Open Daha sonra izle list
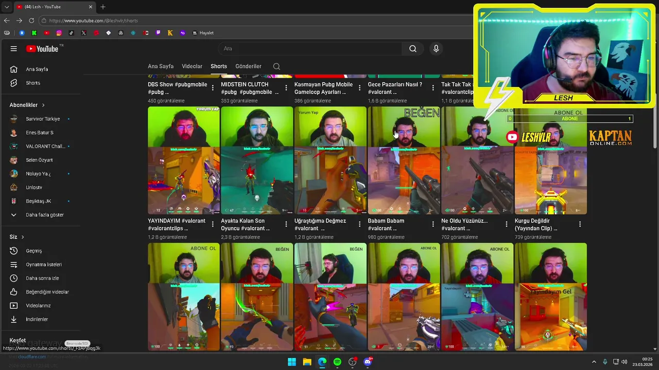The image size is (659, 370). click(41, 279)
